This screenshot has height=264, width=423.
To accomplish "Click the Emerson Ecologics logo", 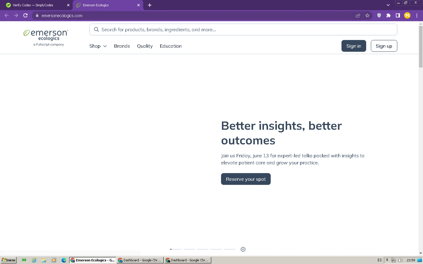I will 46,38.
